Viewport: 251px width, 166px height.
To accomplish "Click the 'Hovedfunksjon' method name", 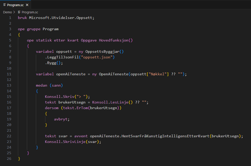I will pos(114,40).
